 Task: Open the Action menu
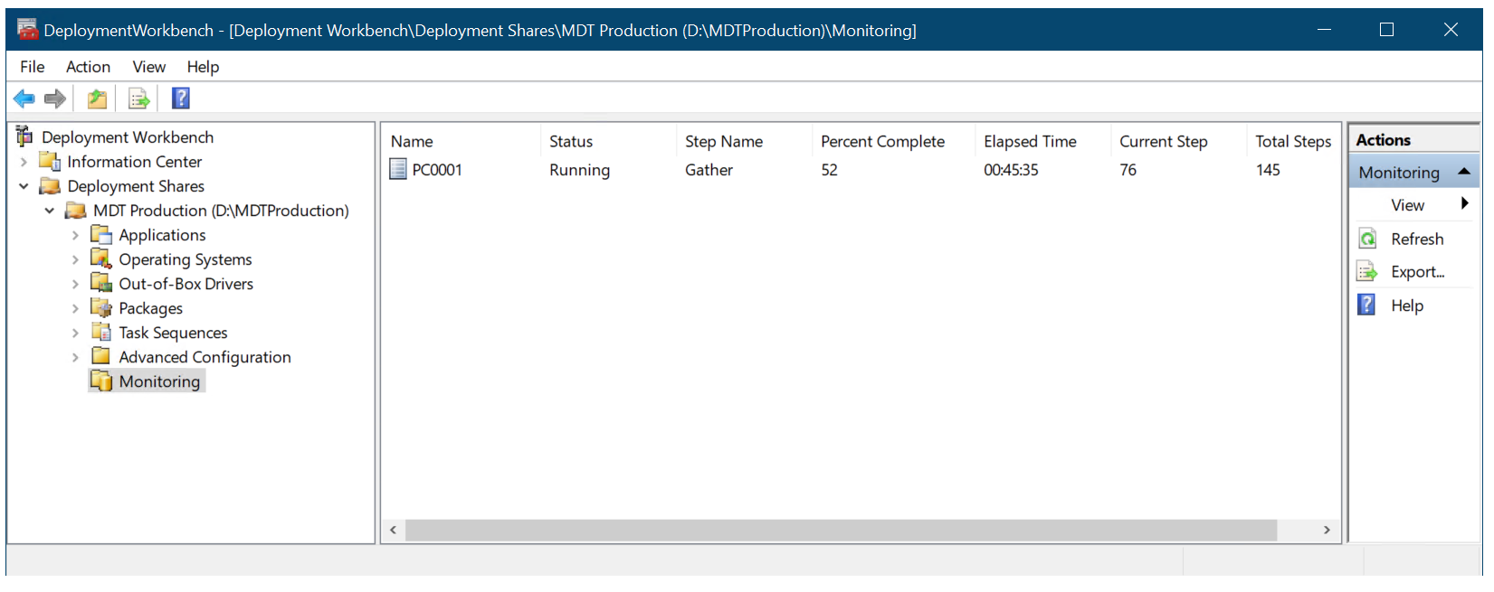pyautogui.click(x=88, y=67)
